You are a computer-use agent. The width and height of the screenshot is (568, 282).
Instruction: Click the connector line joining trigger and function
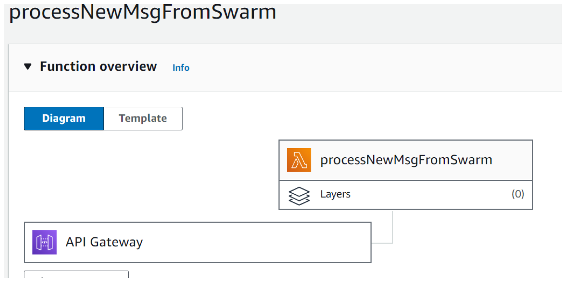[392, 228]
